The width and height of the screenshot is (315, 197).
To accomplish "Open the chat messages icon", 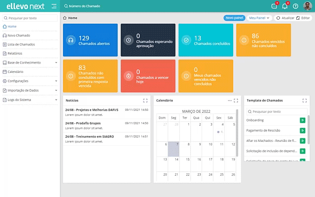I will click(274, 6).
